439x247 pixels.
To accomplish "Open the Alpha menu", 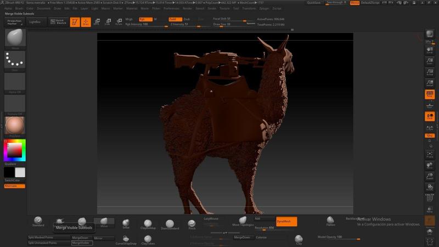I will pyautogui.click(x=8, y=8).
